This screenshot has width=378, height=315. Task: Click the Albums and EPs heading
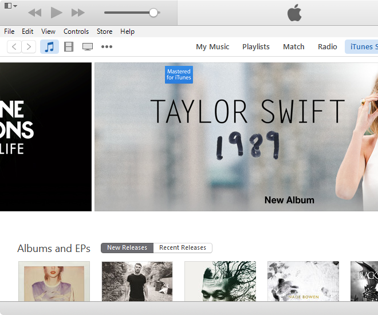54,248
